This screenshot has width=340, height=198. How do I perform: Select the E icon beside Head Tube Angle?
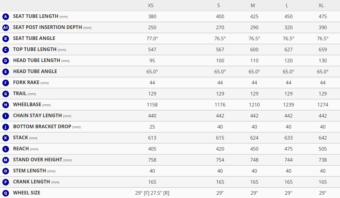pos(5,72)
